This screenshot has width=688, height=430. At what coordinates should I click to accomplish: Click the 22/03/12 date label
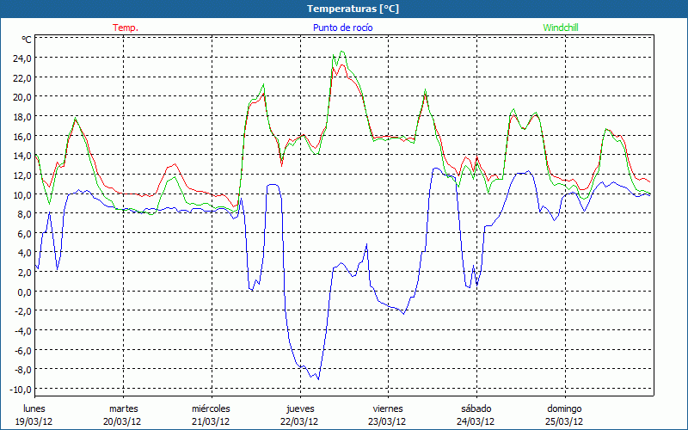pos(299,421)
